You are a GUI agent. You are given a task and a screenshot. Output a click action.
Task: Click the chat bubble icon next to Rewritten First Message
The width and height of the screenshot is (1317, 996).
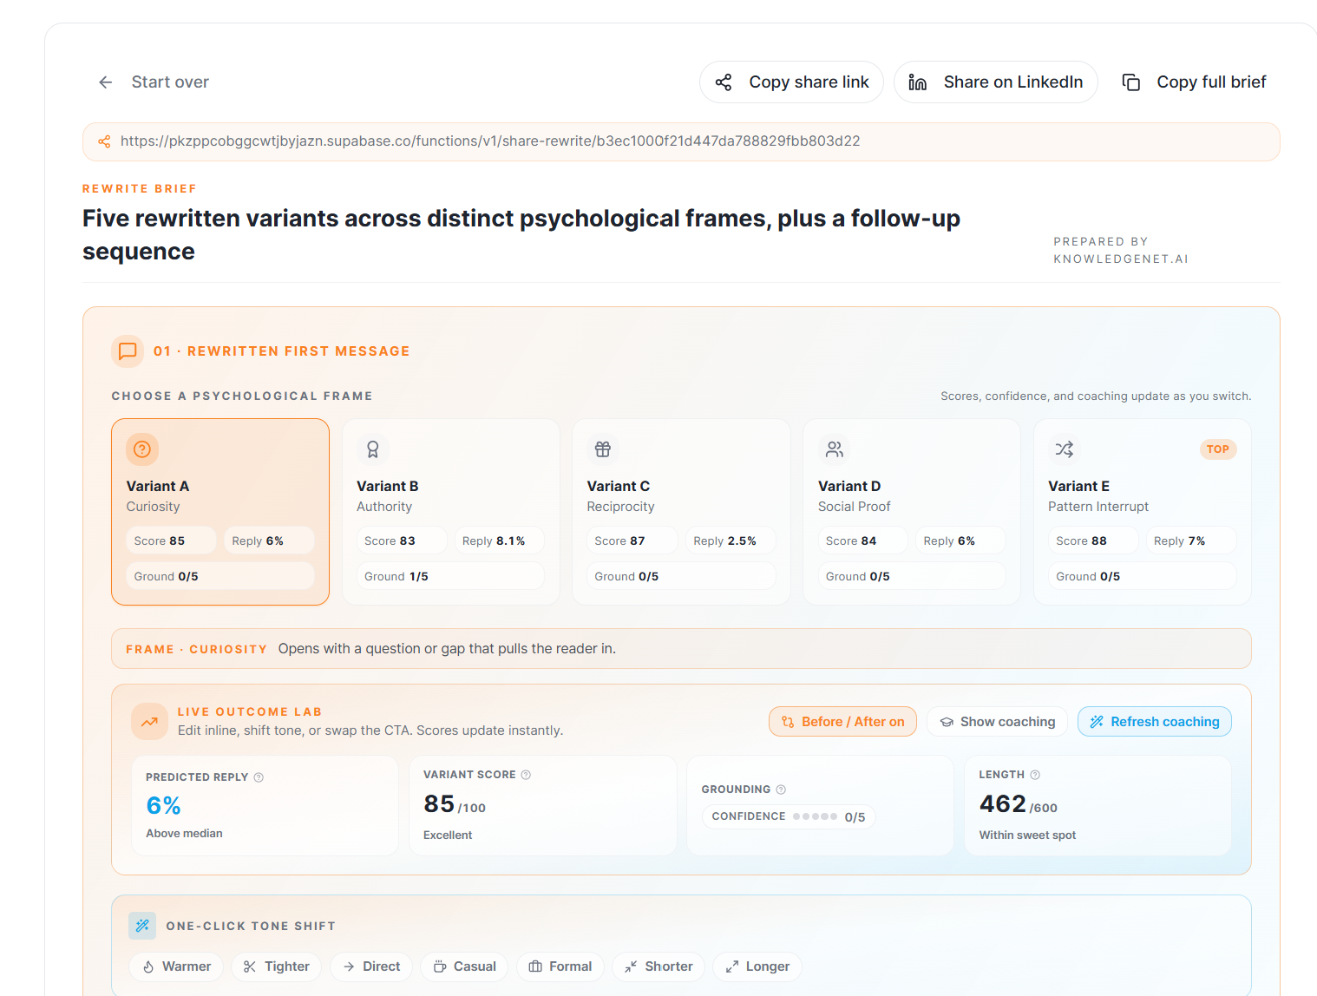[128, 351]
